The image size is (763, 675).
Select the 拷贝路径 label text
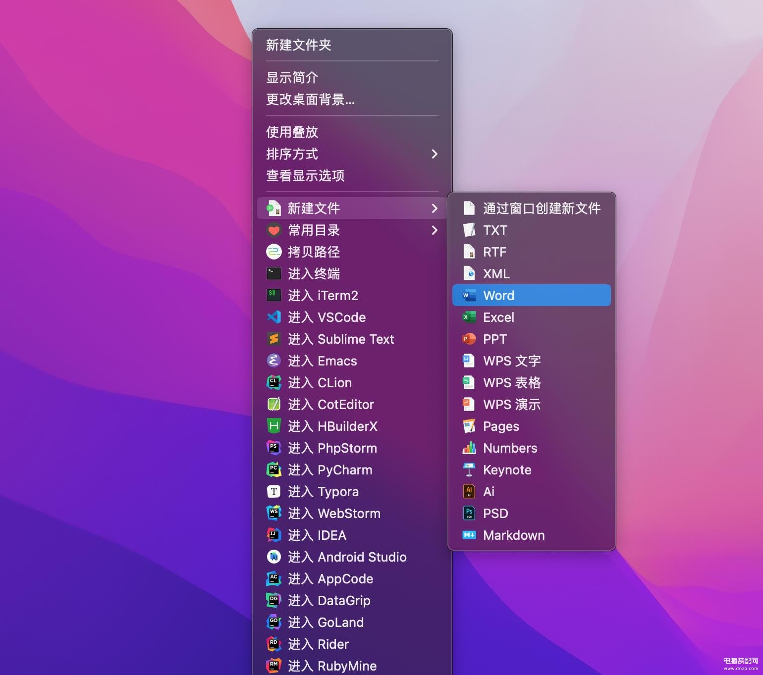[x=314, y=252]
